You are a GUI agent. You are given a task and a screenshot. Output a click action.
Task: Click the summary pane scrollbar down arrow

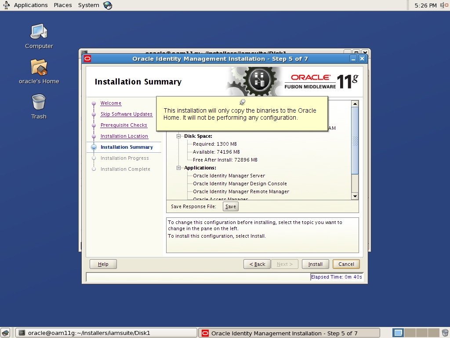(355, 195)
